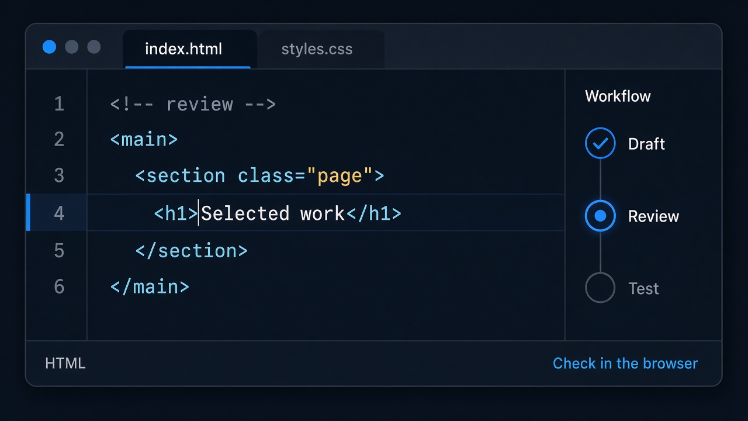Click line number 3 in gutter
This screenshot has width=748, height=421.
pyautogui.click(x=59, y=175)
